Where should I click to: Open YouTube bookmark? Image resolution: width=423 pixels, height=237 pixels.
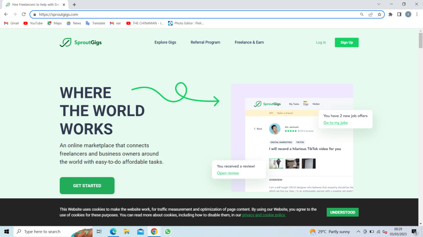click(33, 23)
